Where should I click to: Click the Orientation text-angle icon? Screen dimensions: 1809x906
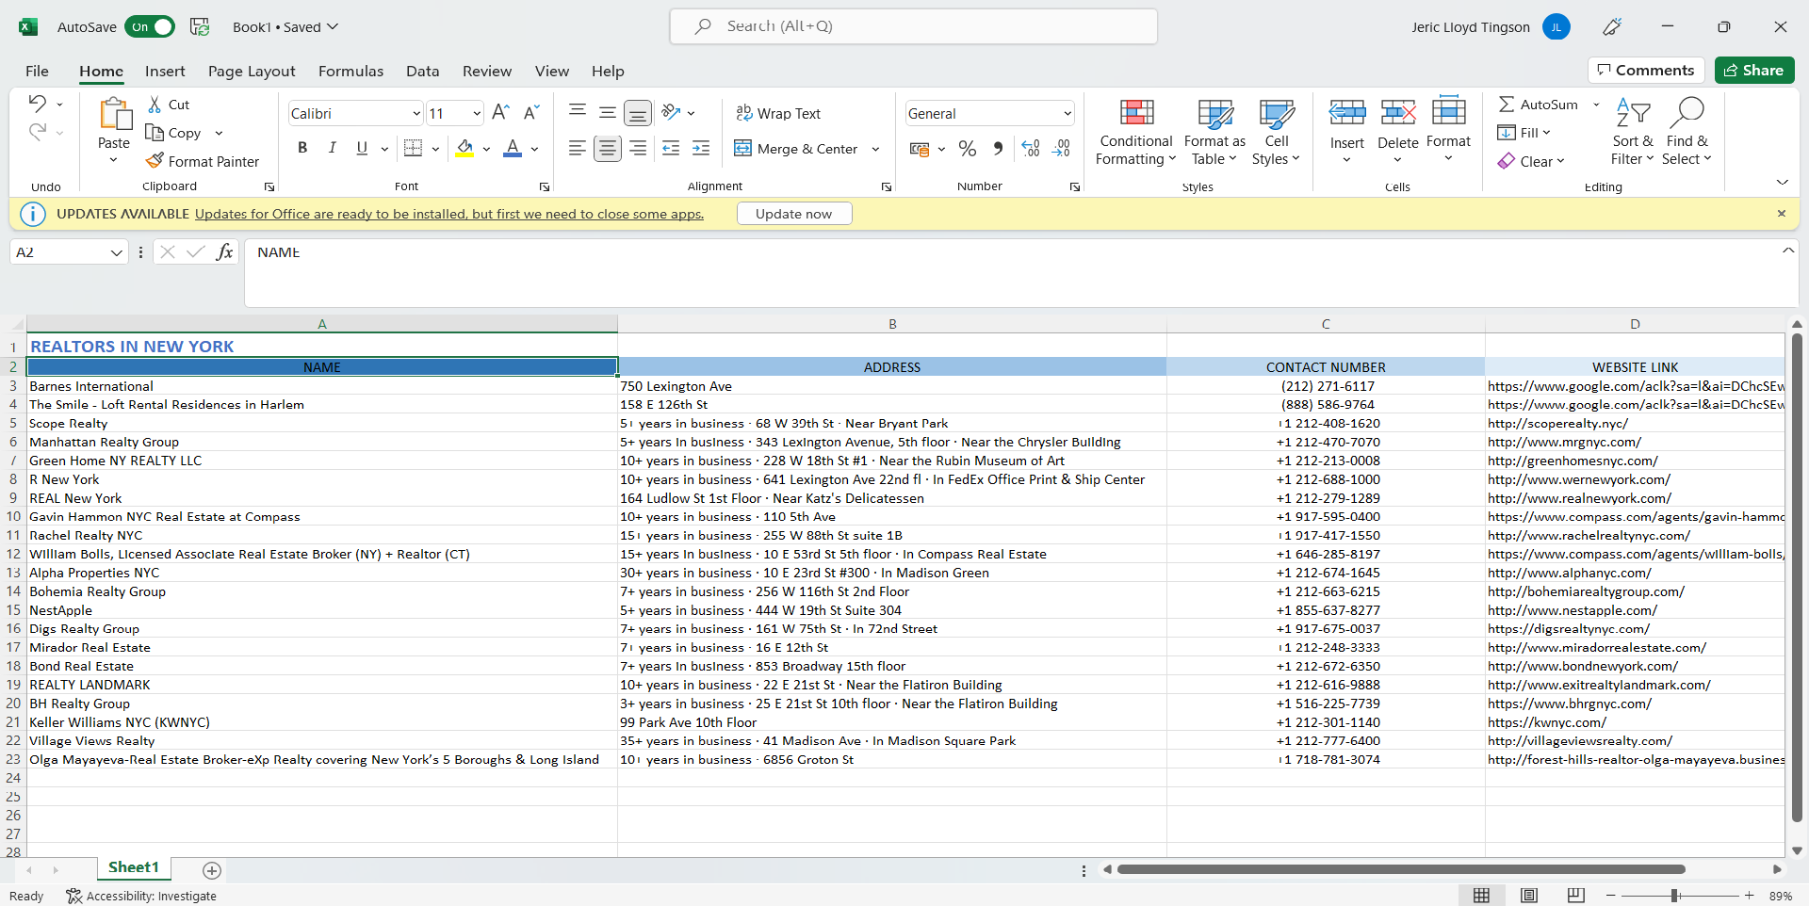click(671, 112)
